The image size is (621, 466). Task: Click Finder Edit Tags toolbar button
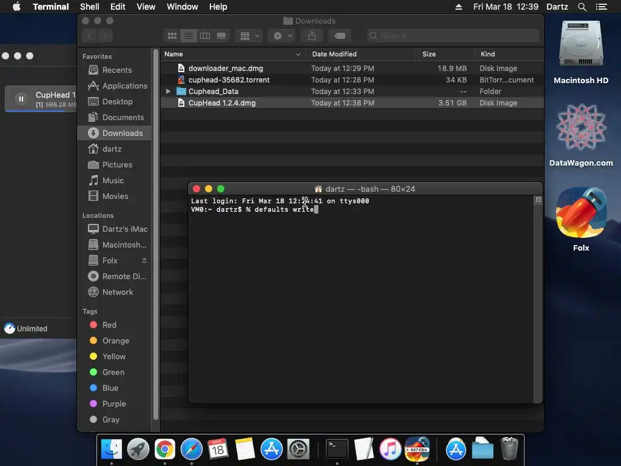coord(340,36)
